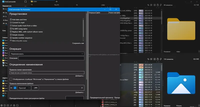Click the ~ (##) pattern button
The image size is (200, 107).
[x=35, y=88]
